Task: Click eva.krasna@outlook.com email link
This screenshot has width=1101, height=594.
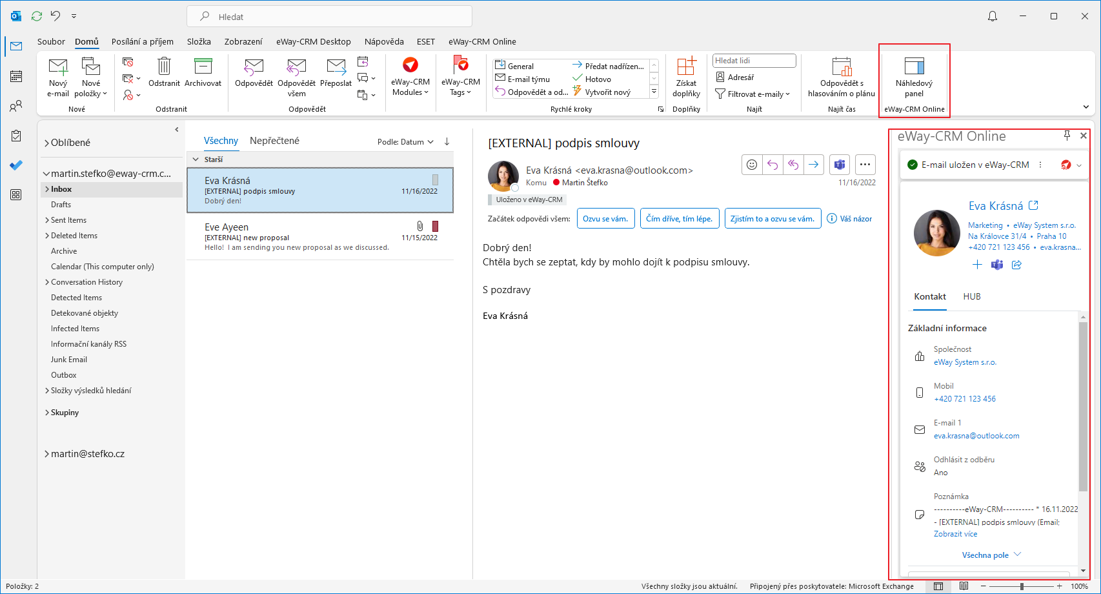Action: (976, 436)
